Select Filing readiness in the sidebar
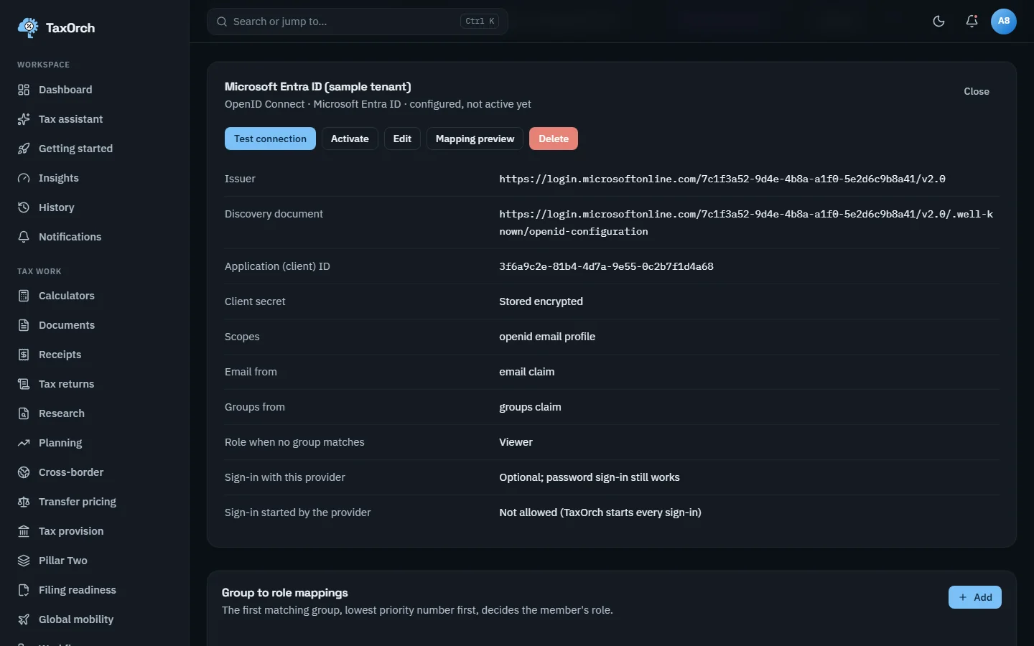The height and width of the screenshot is (646, 1034). click(x=95, y=590)
